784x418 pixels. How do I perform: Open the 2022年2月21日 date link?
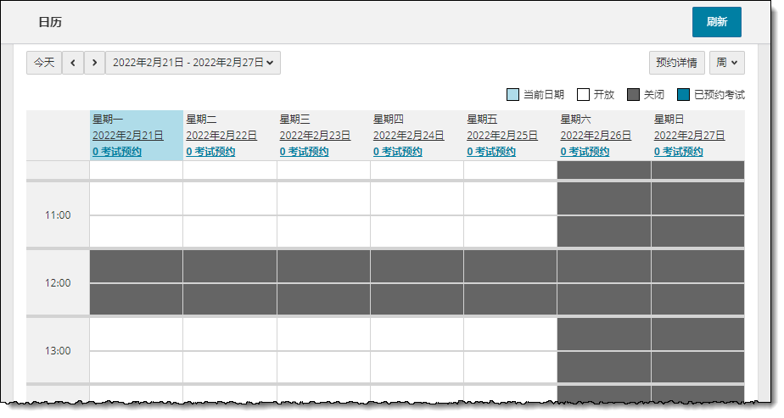(x=128, y=136)
